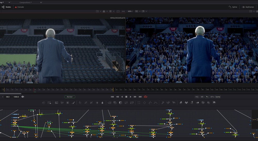This screenshot has height=141, width=258.
Task: Open the 48% viewer zoom dropdown
Action: 130,11
